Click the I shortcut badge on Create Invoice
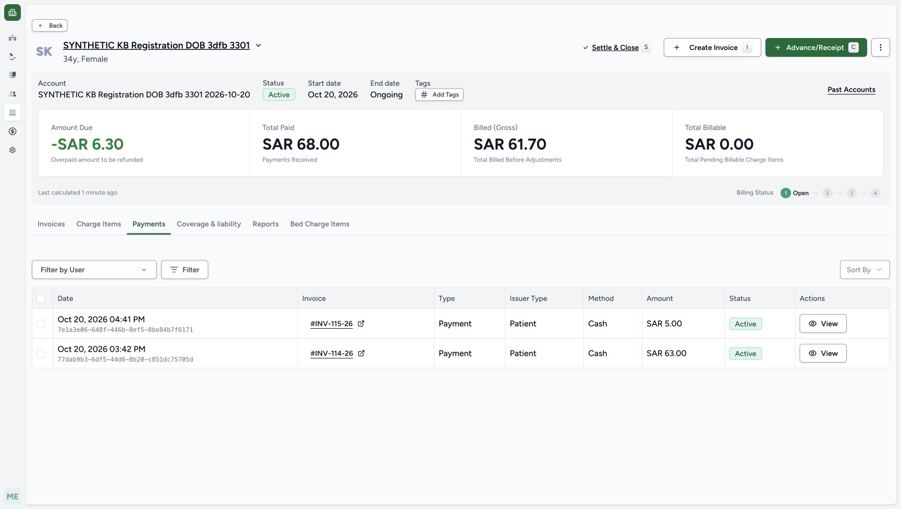This screenshot has height=509, width=901. click(x=747, y=47)
